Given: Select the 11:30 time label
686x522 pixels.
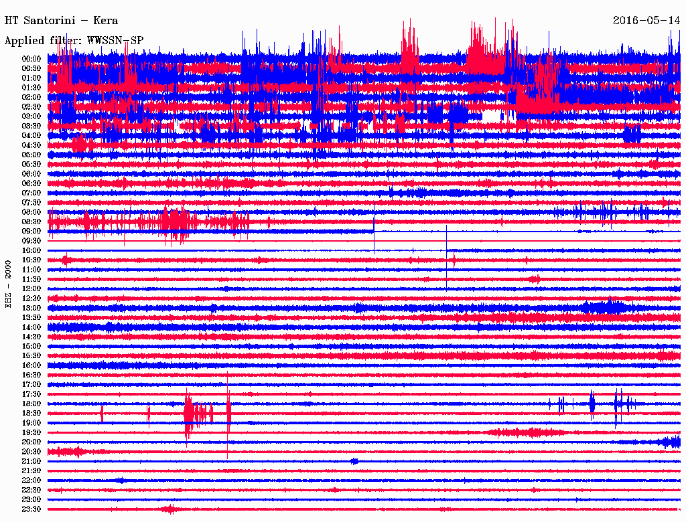Looking at the screenshot, I should pyautogui.click(x=31, y=279).
